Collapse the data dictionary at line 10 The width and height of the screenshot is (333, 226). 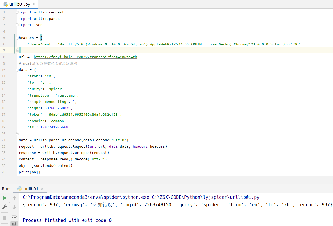(17, 70)
